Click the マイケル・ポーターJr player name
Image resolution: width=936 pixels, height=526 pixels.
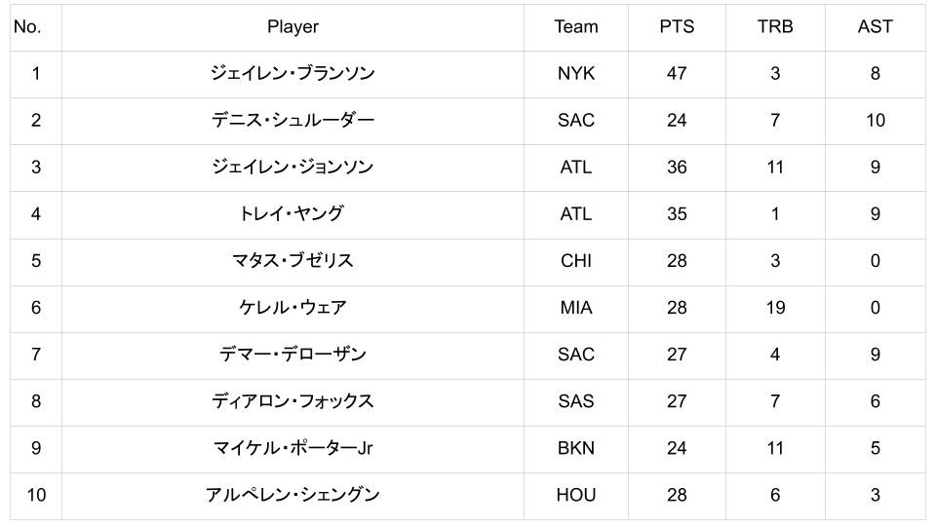(292, 448)
